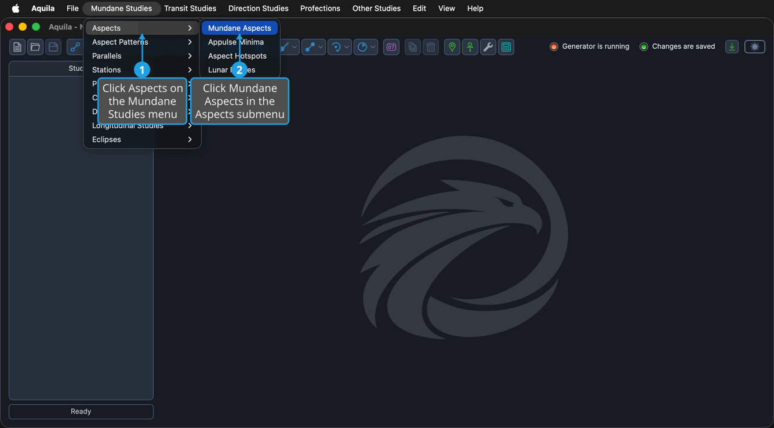The image size is (774, 428).
Task: Click the green location pin icon
Action: tap(452, 47)
